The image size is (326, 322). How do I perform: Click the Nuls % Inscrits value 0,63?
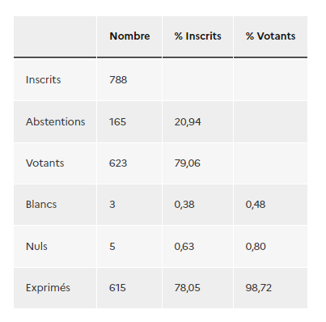(x=184, y=247)
